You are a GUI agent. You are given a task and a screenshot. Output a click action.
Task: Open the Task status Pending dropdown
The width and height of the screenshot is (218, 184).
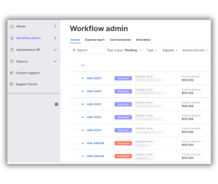coord(124,50)
